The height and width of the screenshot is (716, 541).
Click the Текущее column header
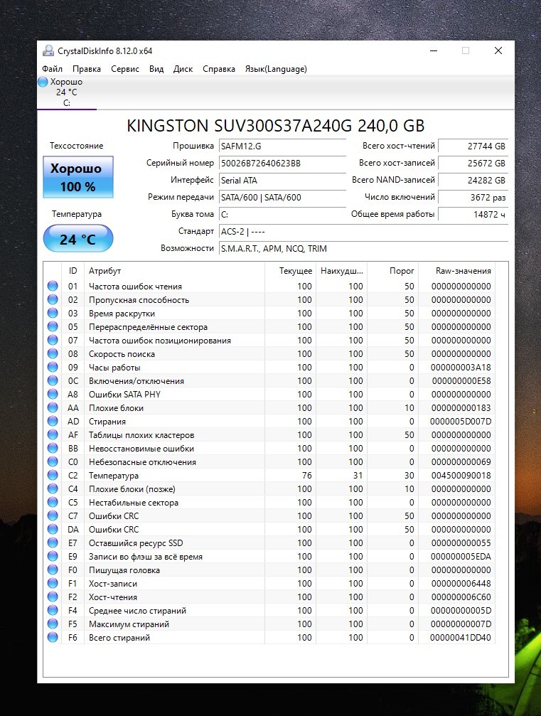[290, 271]
